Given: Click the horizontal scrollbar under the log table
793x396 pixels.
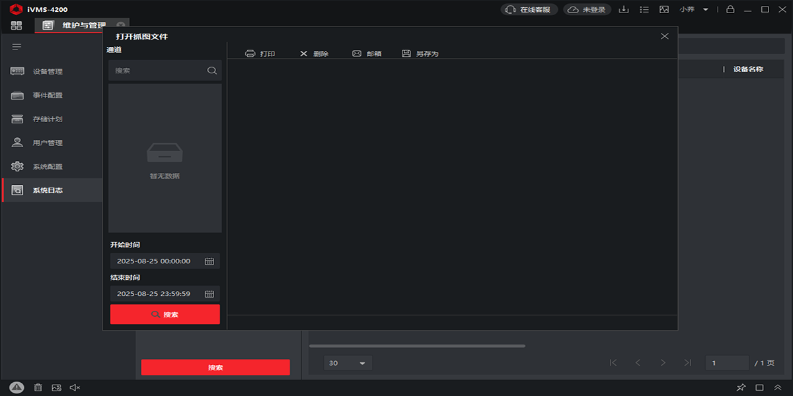Looking at the screenshot, I should click(x=417, y=346).
